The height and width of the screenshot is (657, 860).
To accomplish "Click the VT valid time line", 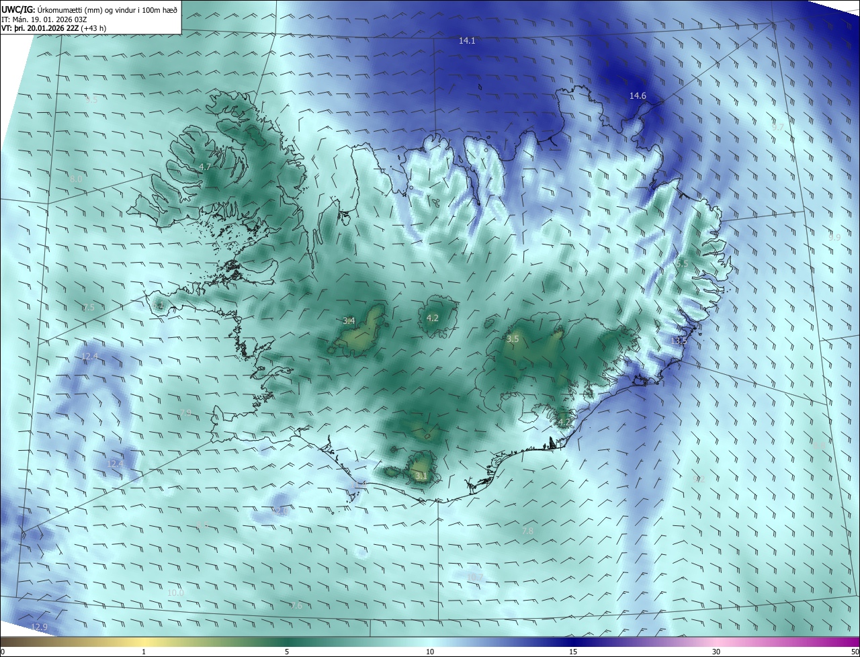I will 54,28.
